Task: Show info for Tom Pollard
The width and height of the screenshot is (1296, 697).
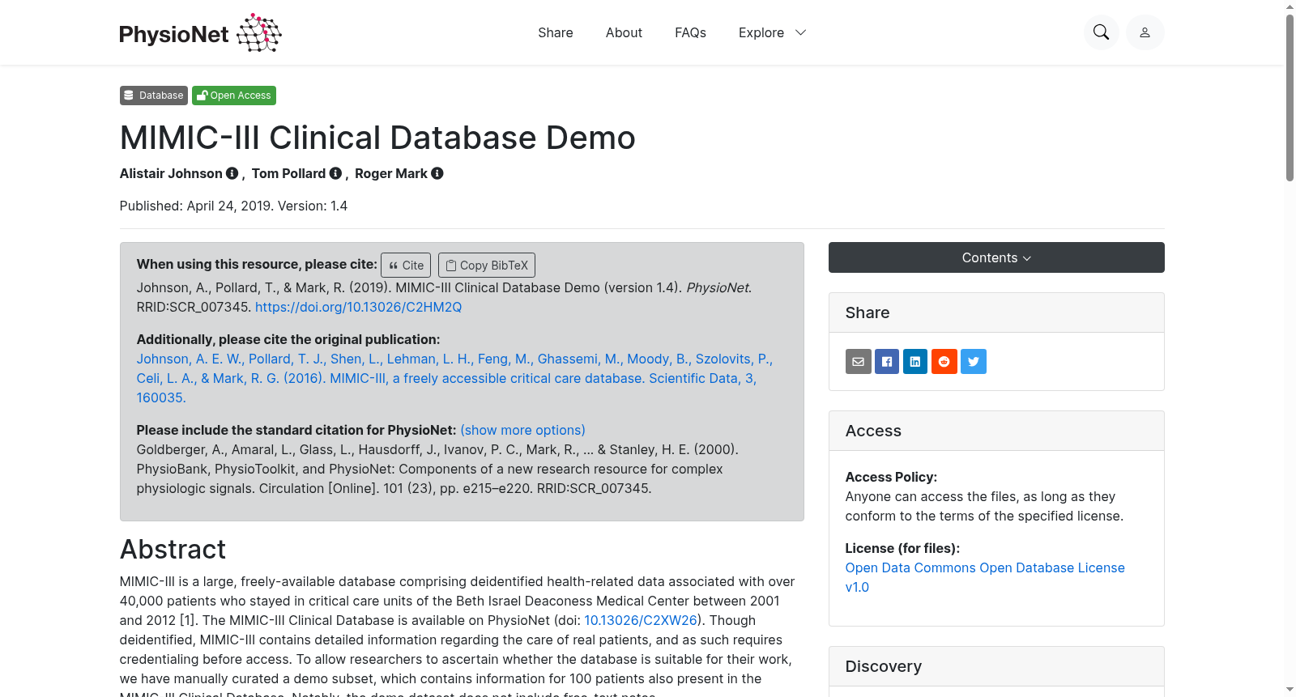Action: pyautogui.click(x=335, y=173)
